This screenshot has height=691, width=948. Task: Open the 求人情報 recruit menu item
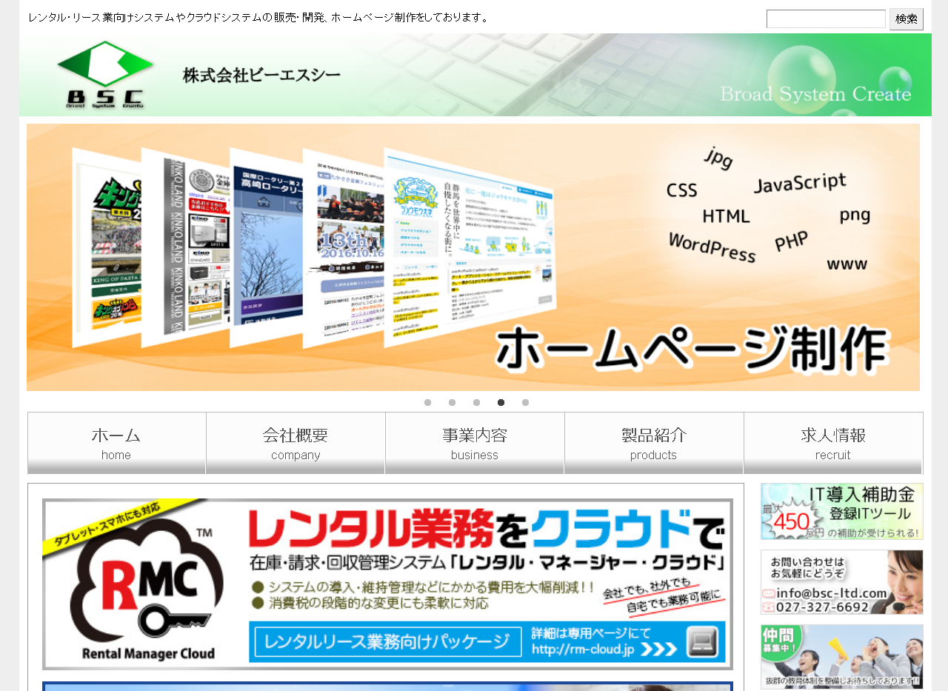(x=833, y=443)
